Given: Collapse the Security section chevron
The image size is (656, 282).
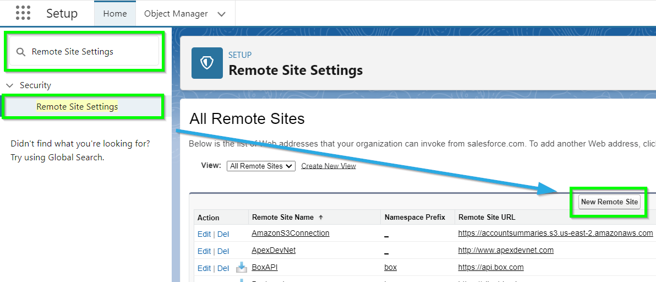Looking at the screenshot, I should 10,85.
